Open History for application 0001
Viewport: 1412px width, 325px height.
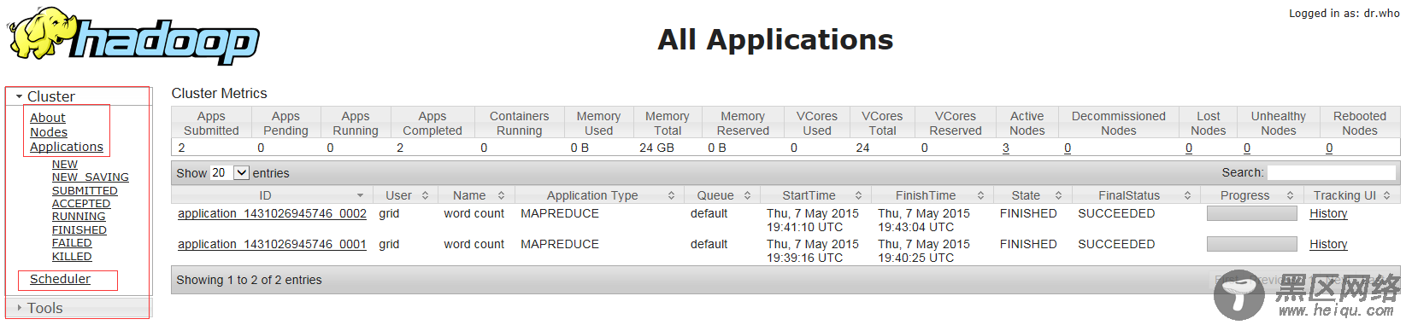(1328, 244)
